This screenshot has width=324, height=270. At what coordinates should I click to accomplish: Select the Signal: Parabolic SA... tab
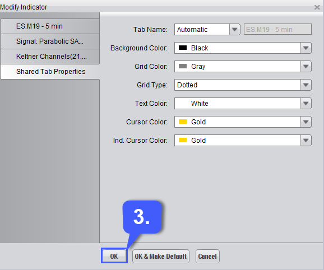(x=50, y=41)
